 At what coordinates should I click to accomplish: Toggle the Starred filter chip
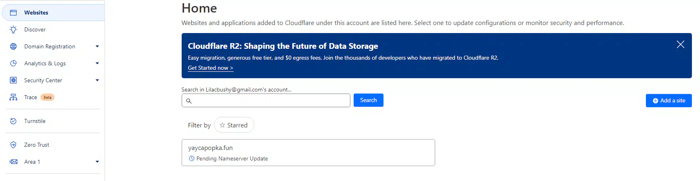pos(234,125)
